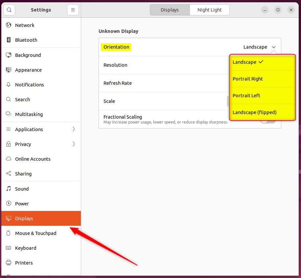
Task: Open Printers settings
Action: tap(41, 263)
